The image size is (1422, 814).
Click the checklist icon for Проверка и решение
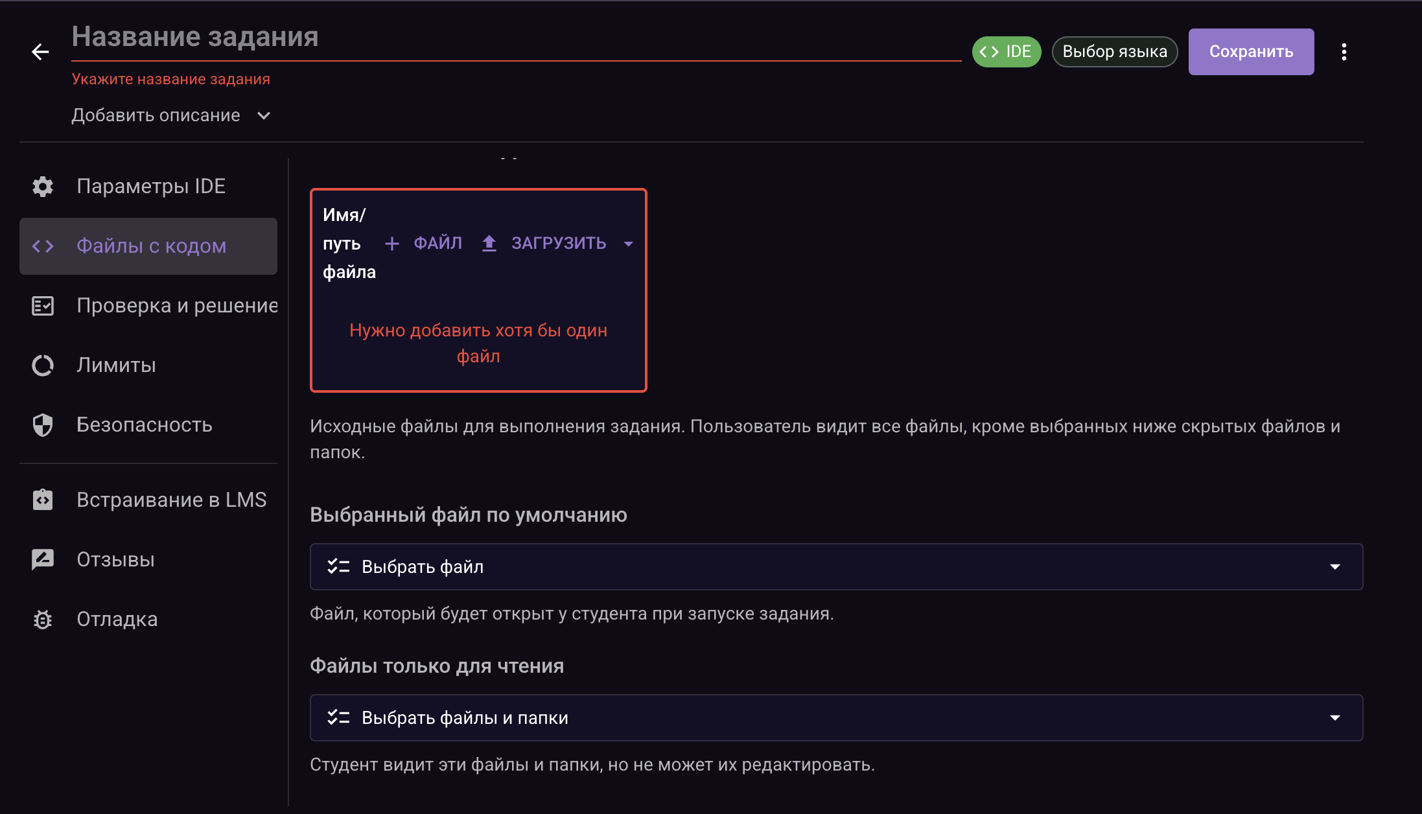point(43,306)
